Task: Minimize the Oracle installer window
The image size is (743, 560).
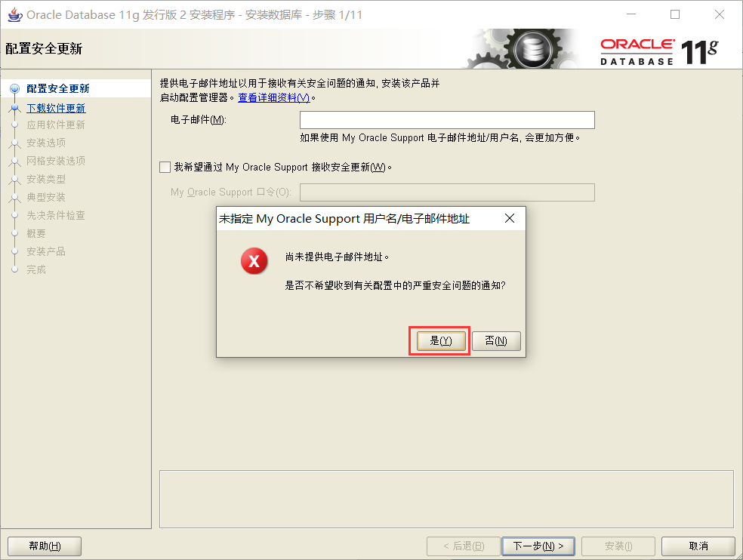Action: click(631, 14)
